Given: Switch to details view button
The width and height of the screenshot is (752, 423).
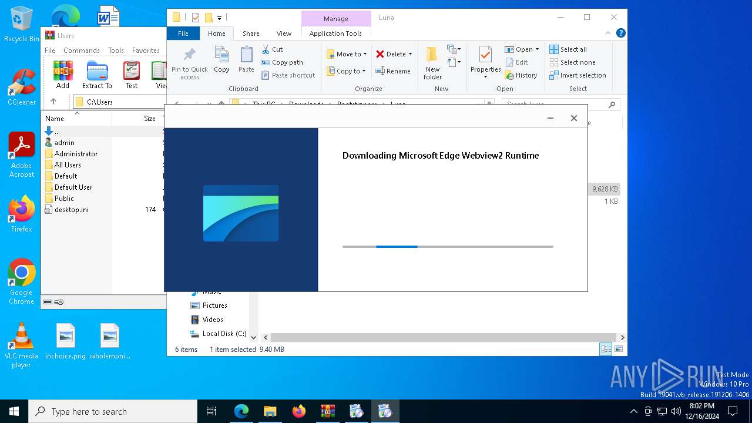Looking at the screenshot, I should coord(606,349).
